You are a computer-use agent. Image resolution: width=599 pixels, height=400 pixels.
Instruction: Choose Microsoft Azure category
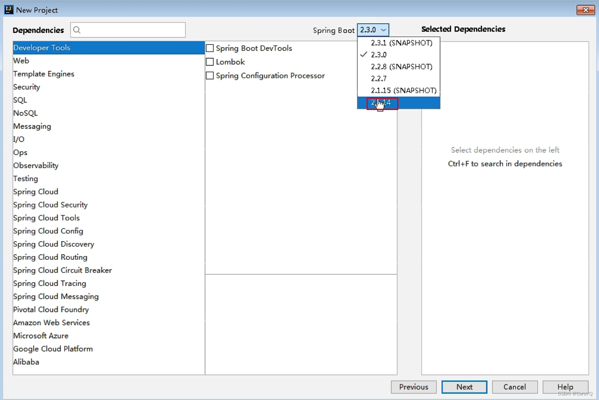(109, 337)
